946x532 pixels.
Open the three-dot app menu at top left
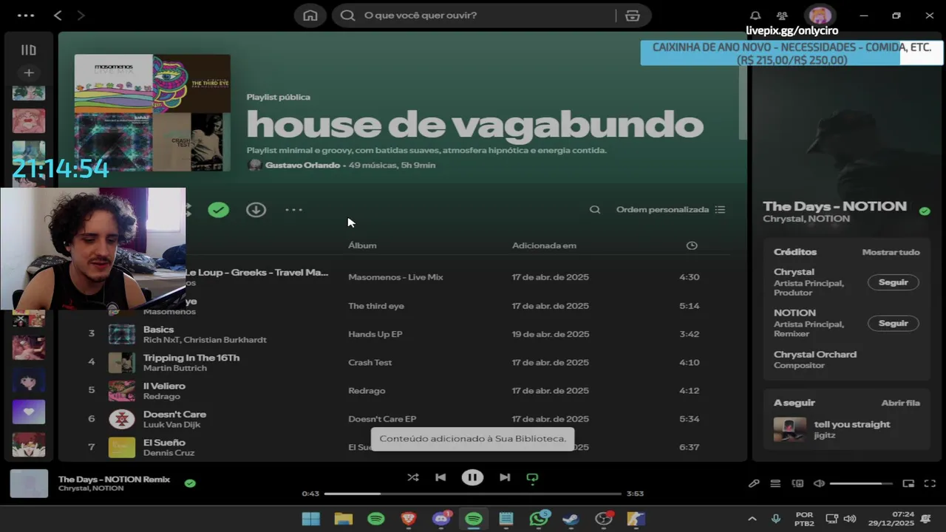(x=25, y=16)
